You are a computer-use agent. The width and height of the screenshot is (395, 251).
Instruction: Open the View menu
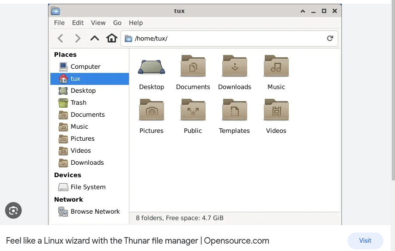(x=98, y=23)
